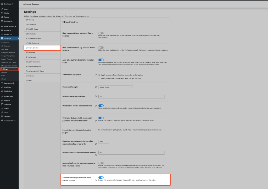The width and height of the screenshot is (268, 189).
Task: Open the Help settings tab
Action: pyautogui.click(x=42, y=80)
